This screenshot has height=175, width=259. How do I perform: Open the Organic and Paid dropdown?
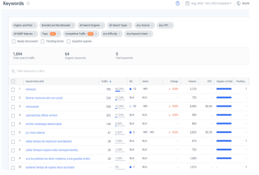[24, 25]
